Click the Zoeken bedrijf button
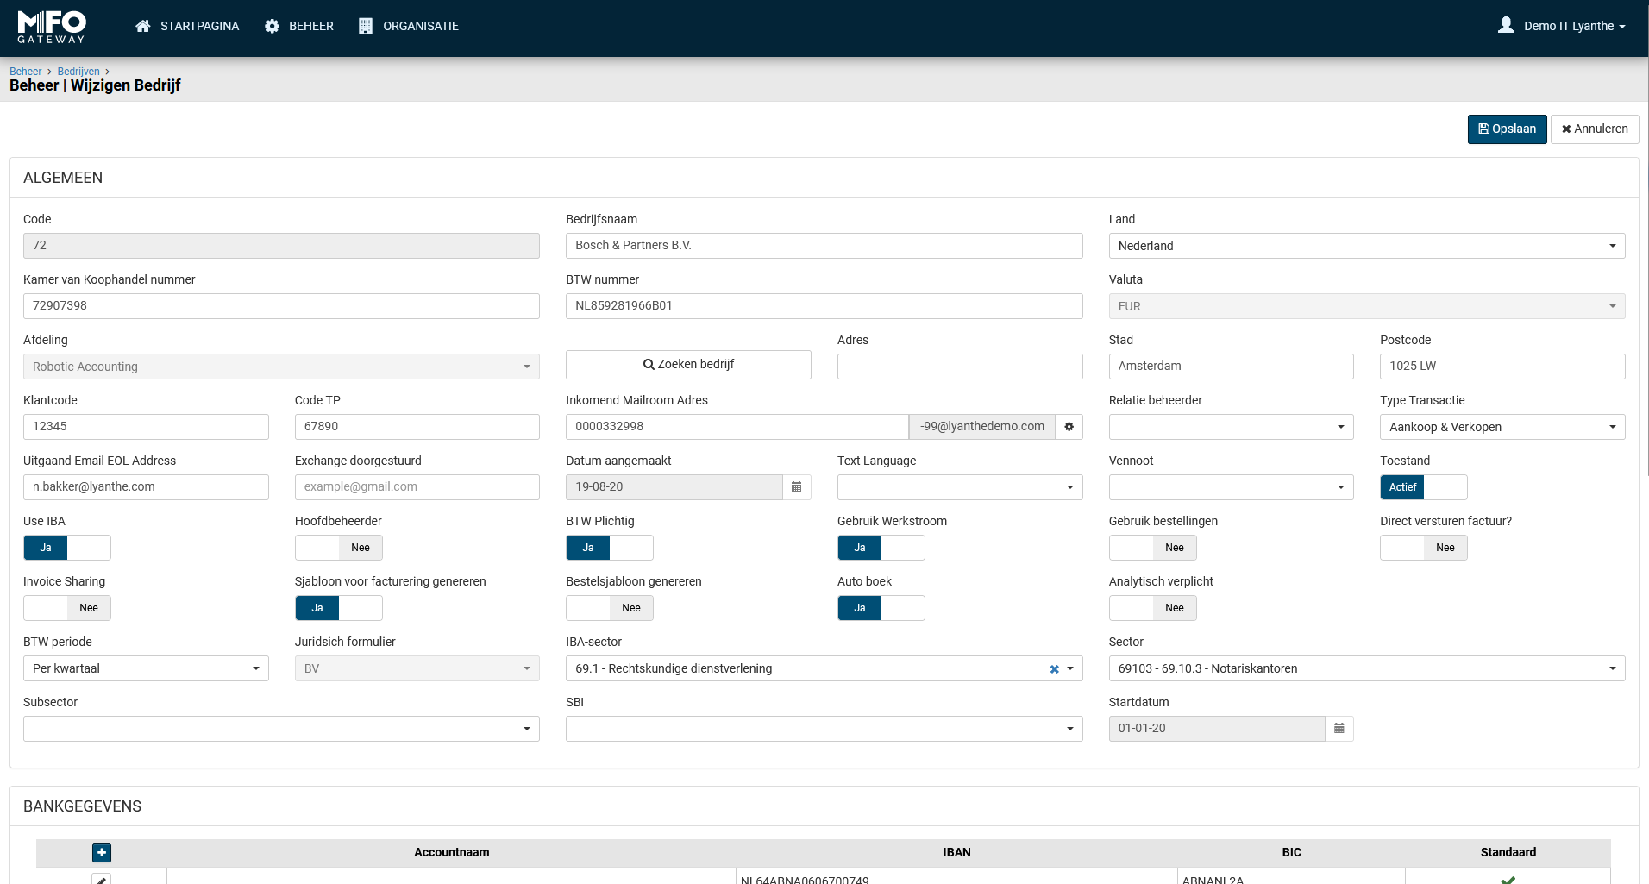 (x=688, y=365)
